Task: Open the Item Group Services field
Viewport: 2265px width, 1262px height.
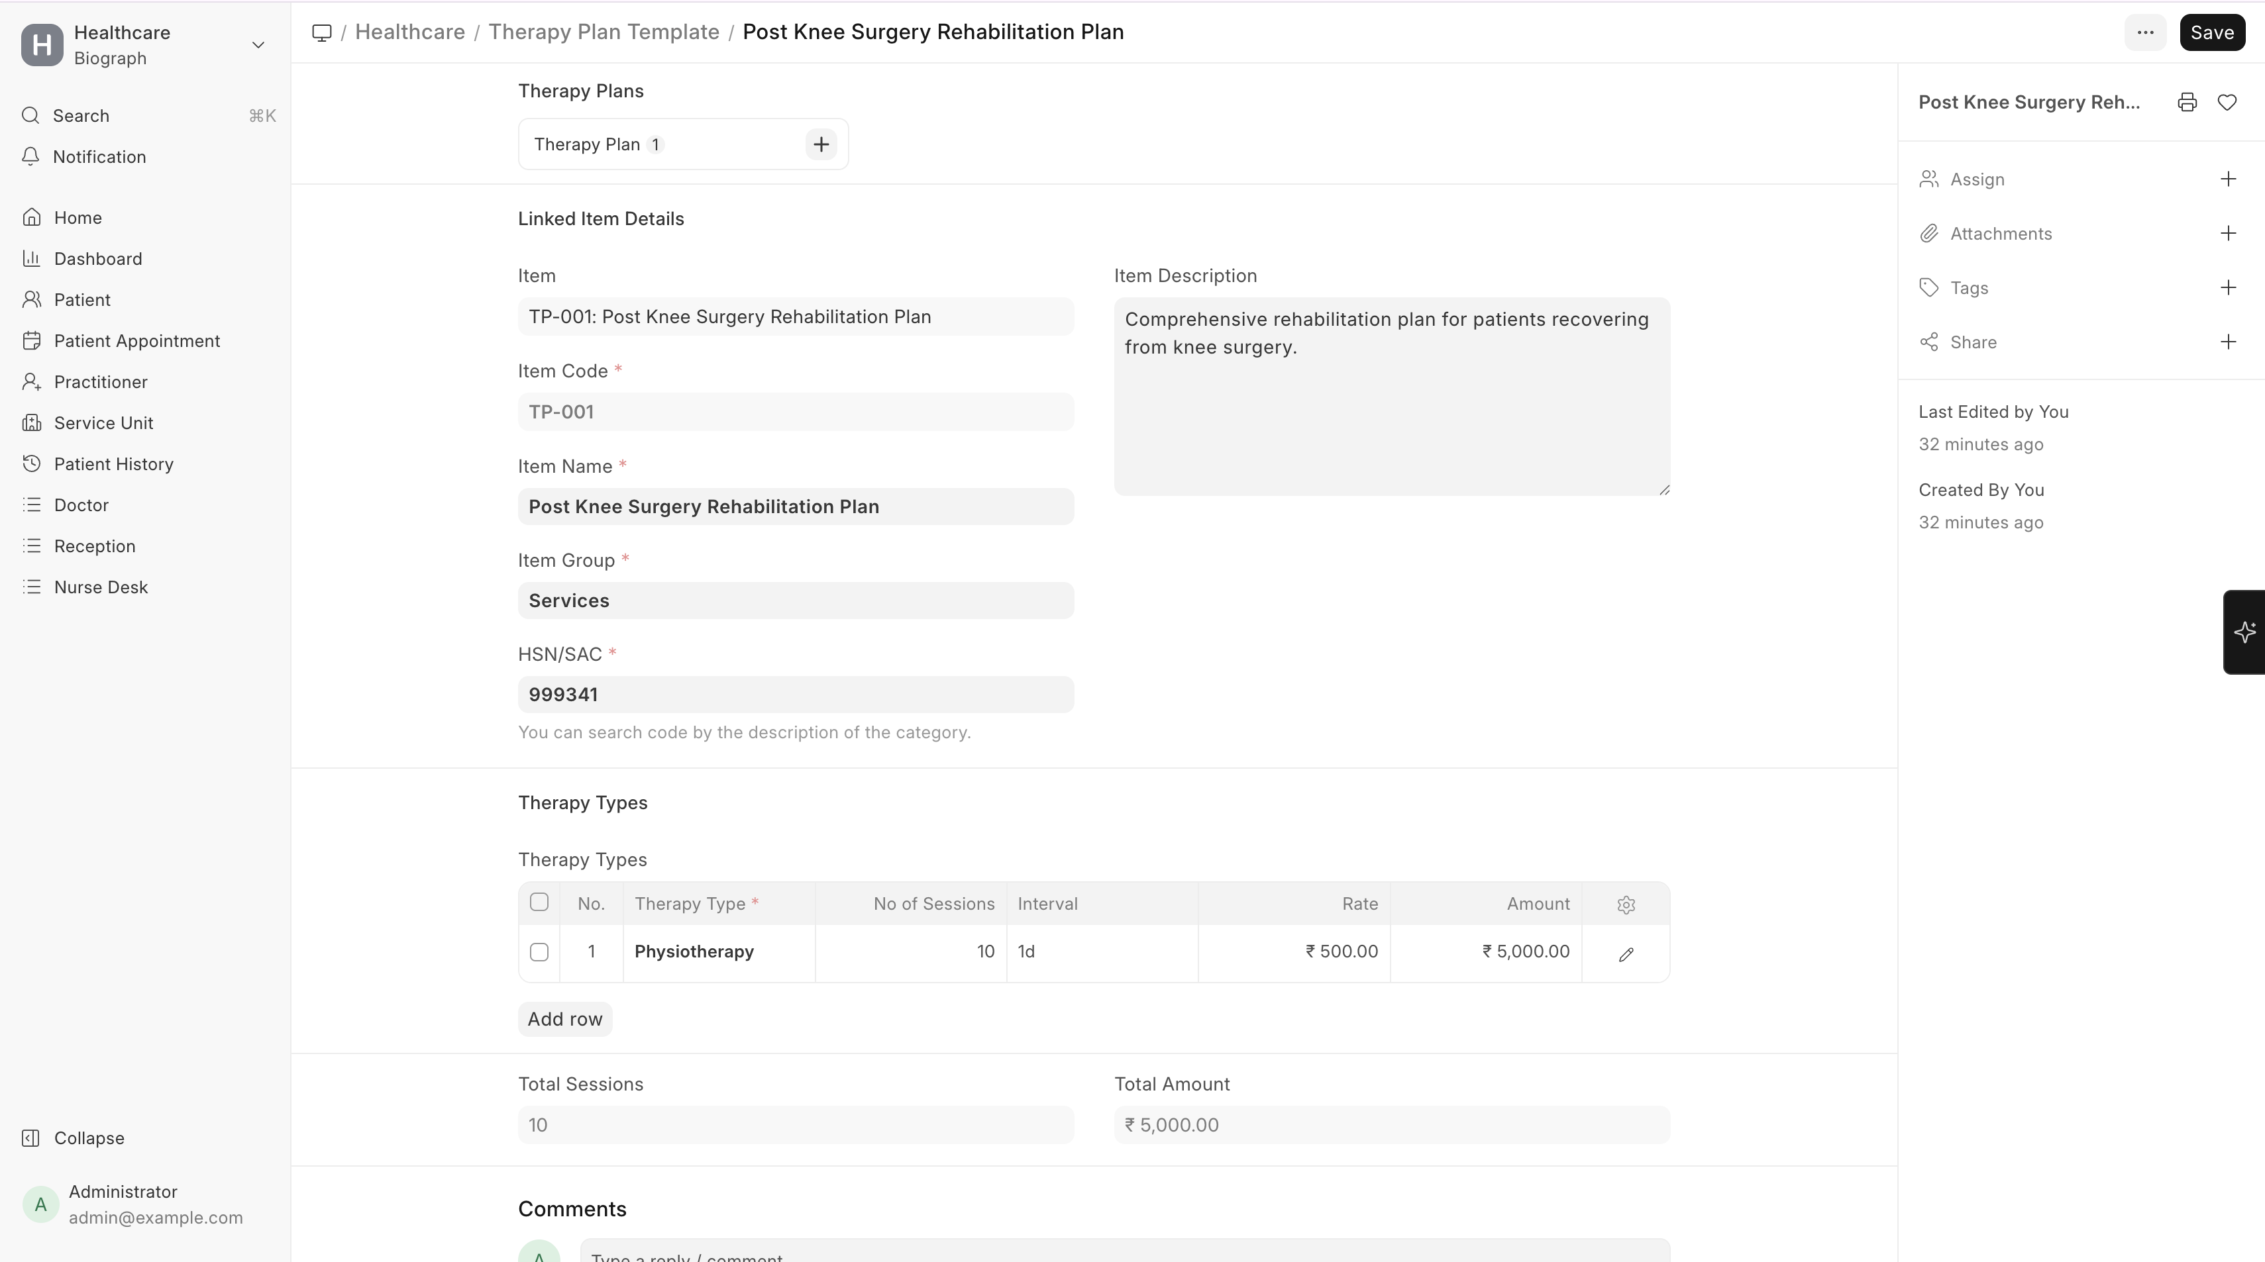Action: (794, 601)
